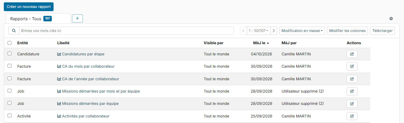Add a new tab with plus button
The image size is (404, 123).
[77, 18]
